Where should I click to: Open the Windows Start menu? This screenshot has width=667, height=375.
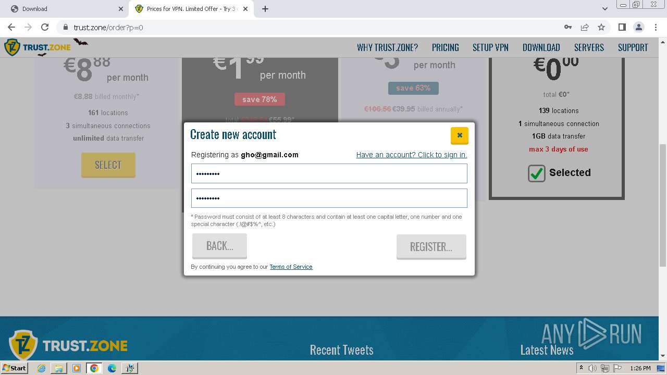tap(15, 368)
